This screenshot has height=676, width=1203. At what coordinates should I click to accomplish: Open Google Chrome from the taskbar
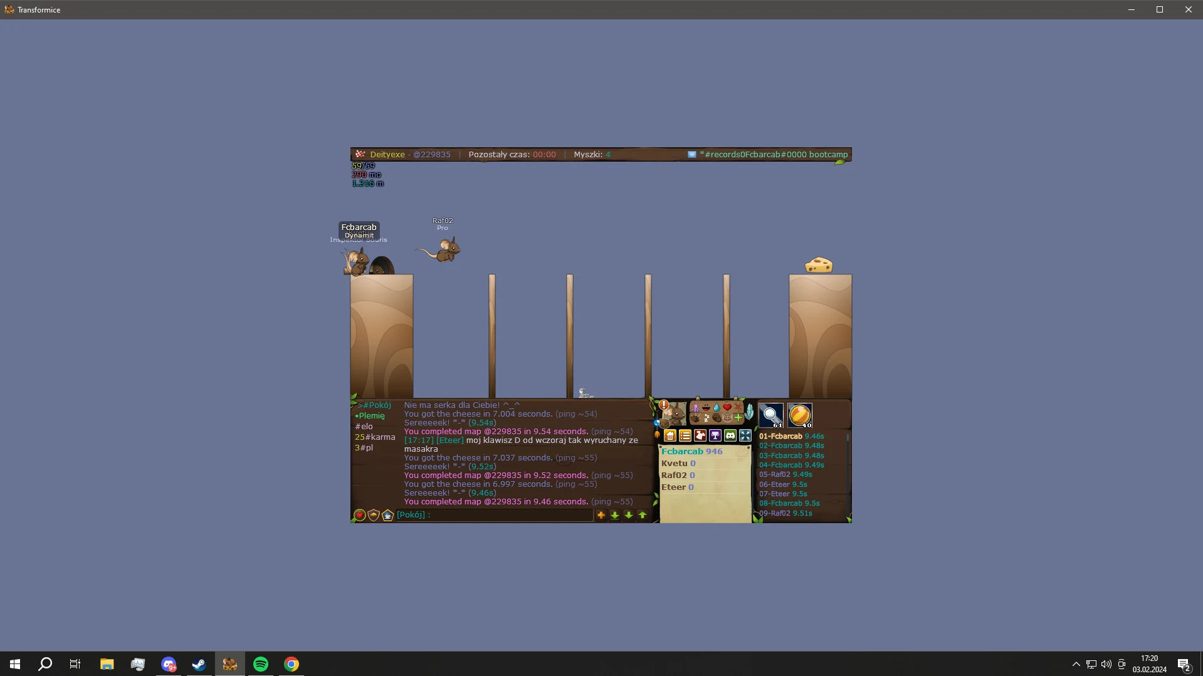coord(292,664)
